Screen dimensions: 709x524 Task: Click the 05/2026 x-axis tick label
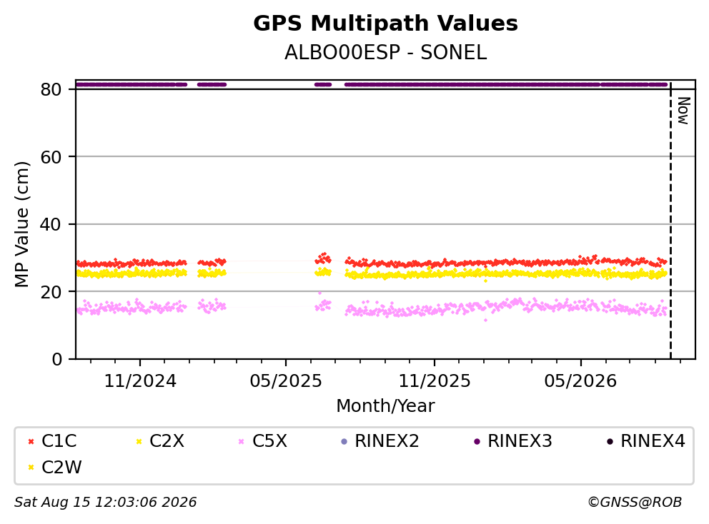[x=580, y=381]
